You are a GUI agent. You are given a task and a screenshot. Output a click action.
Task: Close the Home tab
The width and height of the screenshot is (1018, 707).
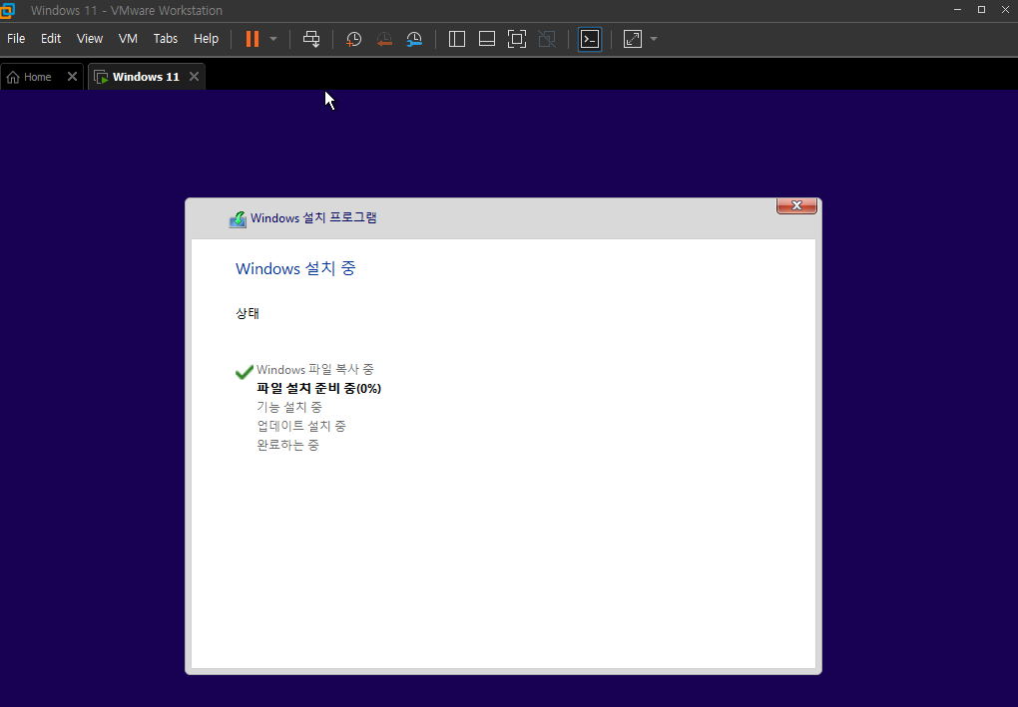click(72, 77)
